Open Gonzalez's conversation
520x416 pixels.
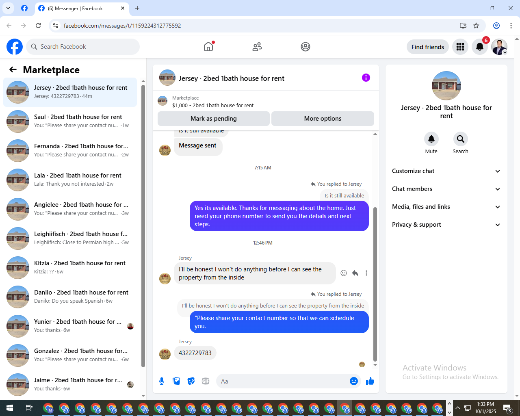click(x=70, y=355)
